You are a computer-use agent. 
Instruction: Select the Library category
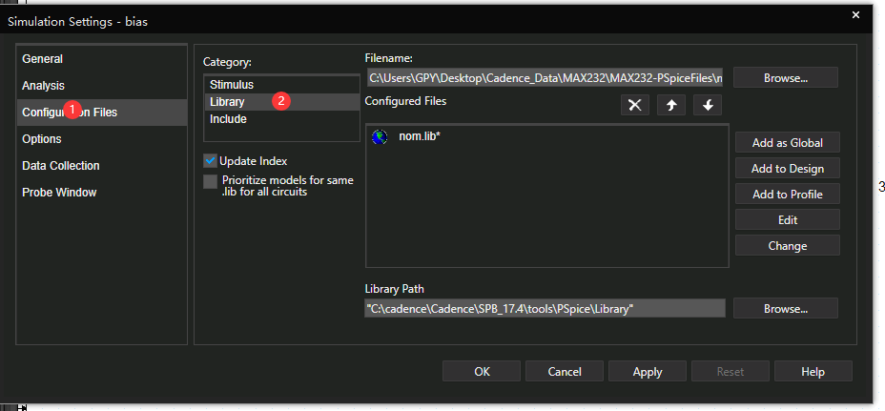(x=228, y=102)
